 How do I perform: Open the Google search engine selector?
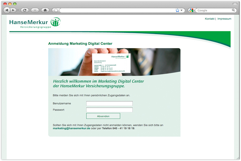pyautogui.click(x=192, y=10)
